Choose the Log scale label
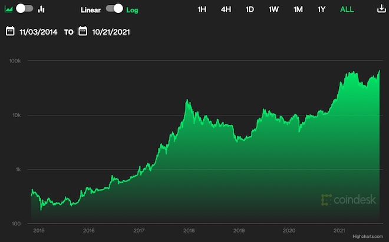Screen dimensions: 389x242 pyautogui.click(x=132, y=10)
